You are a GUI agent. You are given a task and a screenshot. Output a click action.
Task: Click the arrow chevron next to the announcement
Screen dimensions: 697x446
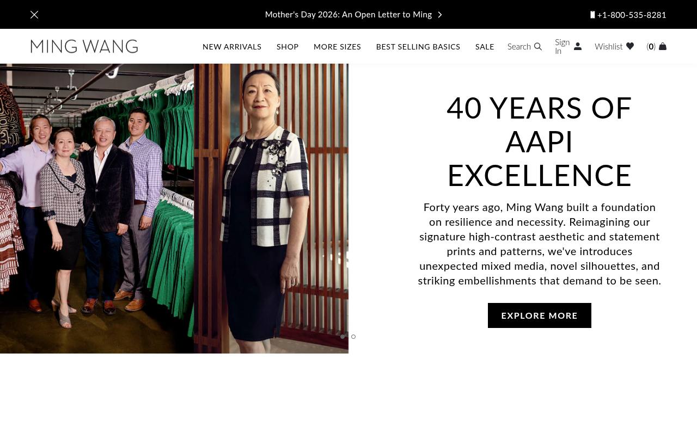point(440,15)
